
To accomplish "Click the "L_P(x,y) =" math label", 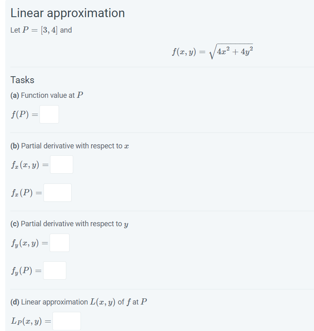I will (x=31, y=321).
